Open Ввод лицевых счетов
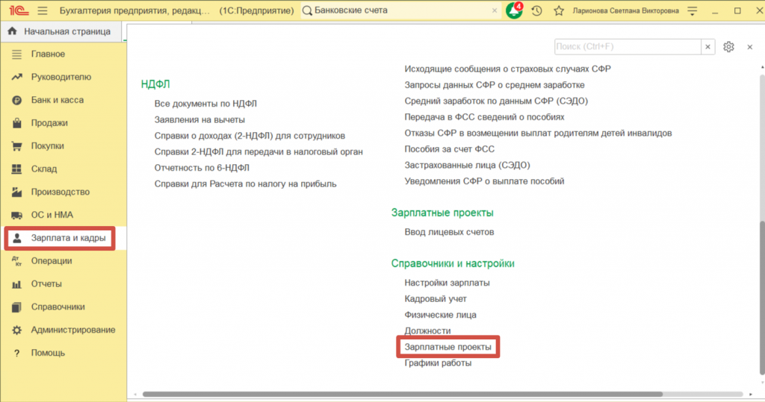The height and width of the screenshot is (402, 765). point(449,232)
